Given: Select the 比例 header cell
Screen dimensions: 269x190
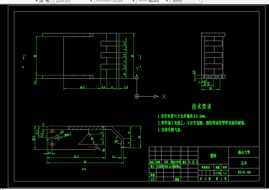Looking at the screenshot, I should pyautogui.click(x=225, y=167).
